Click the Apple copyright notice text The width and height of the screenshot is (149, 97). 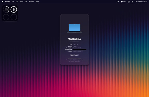click(74, 61)
